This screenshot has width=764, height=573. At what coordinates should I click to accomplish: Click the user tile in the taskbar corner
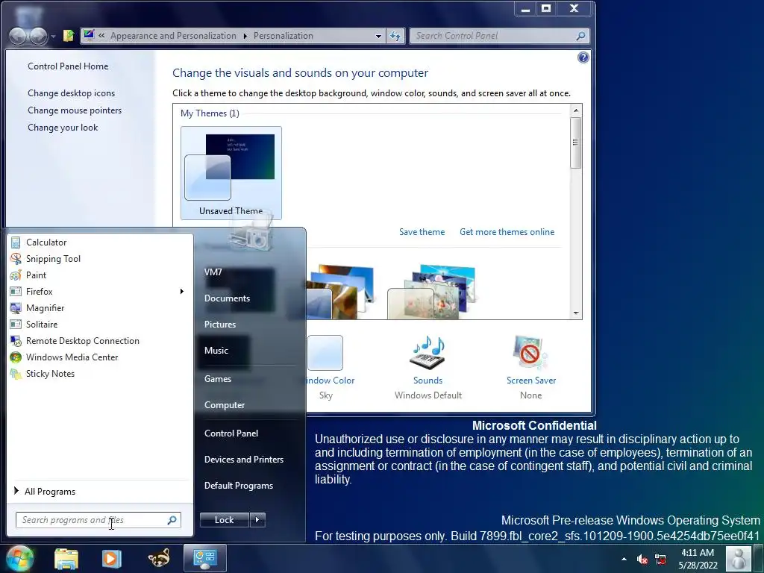click(x=739, y=559)
